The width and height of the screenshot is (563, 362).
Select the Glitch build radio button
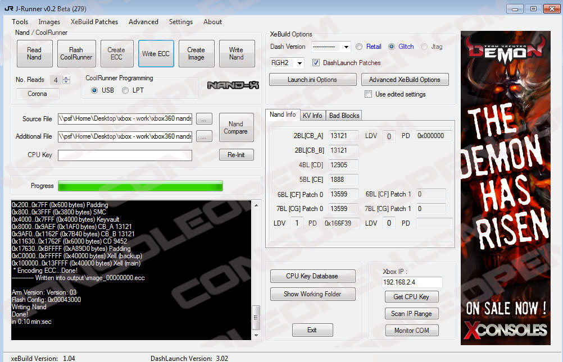392,47
